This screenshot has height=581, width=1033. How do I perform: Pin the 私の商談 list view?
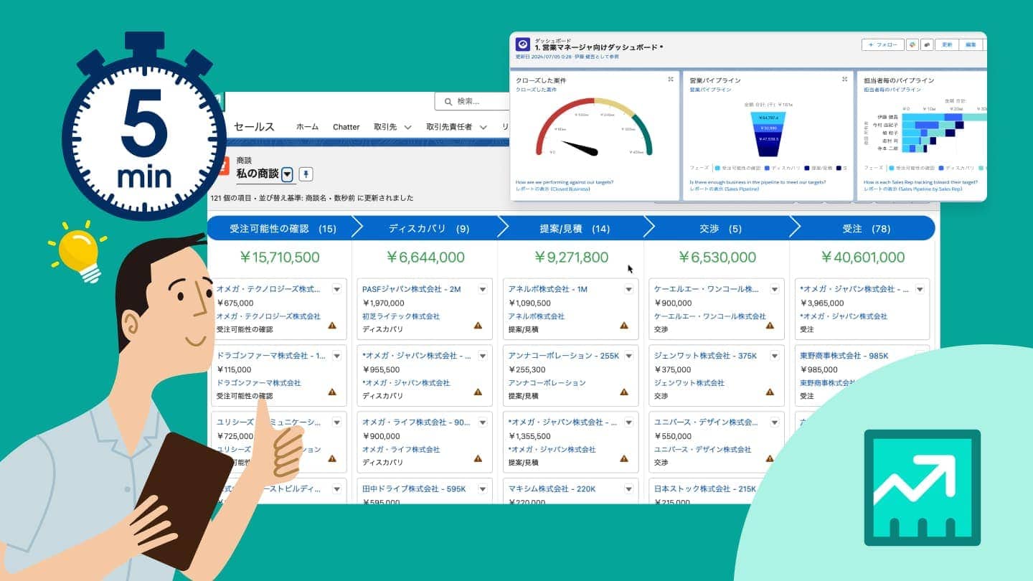coord(306,174)
